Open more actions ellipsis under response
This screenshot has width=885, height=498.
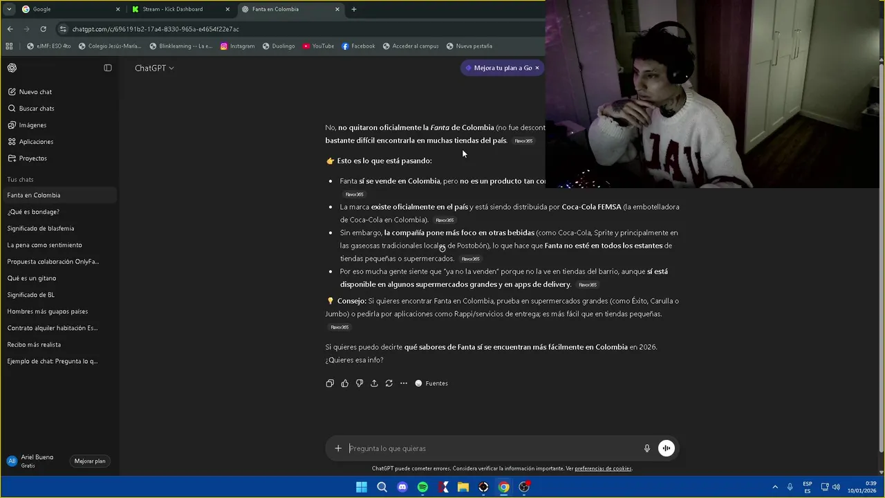404,383
